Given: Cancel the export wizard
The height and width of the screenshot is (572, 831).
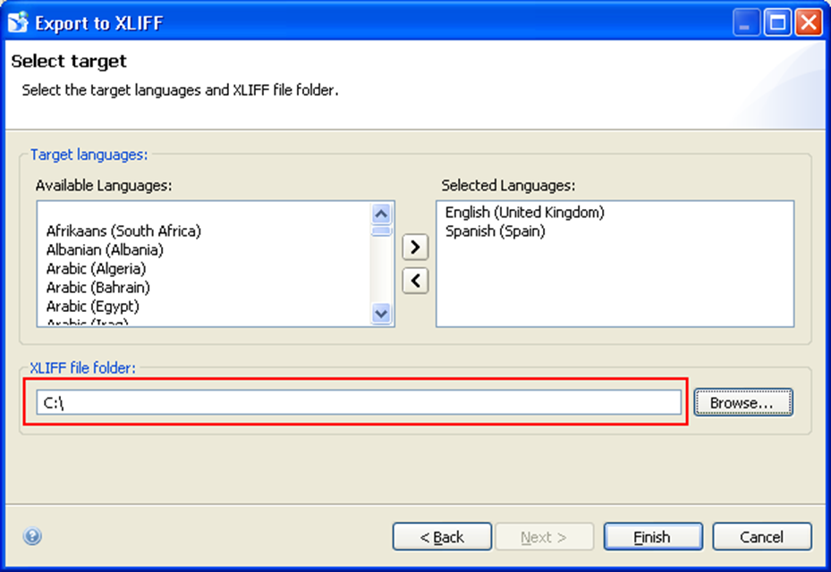Looking at the screenshot, I should tap(761, 536).
